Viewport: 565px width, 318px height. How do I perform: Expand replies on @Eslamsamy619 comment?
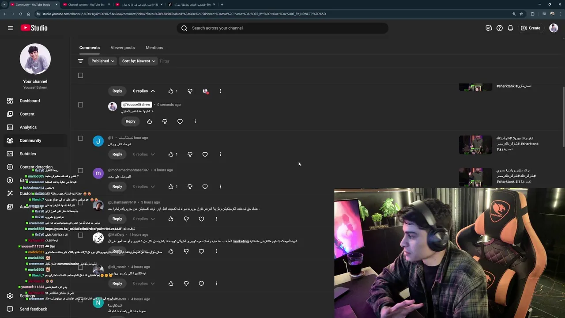coord(144,219)
